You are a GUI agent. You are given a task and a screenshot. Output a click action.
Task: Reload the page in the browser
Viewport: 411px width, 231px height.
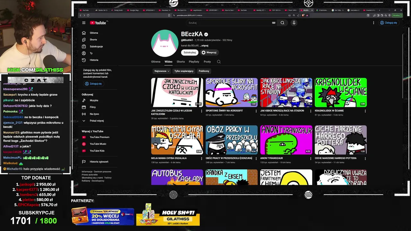click(x=88, y=15)
